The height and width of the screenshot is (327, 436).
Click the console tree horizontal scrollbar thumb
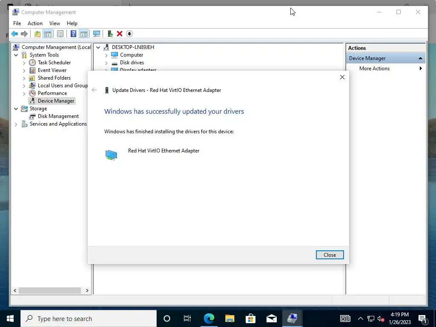(x=50, y=290)
